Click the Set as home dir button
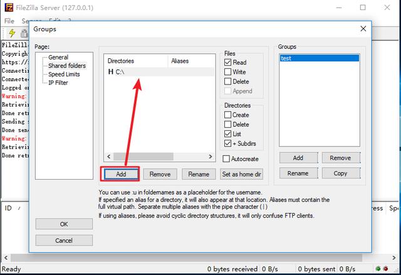 click(241, 174)
